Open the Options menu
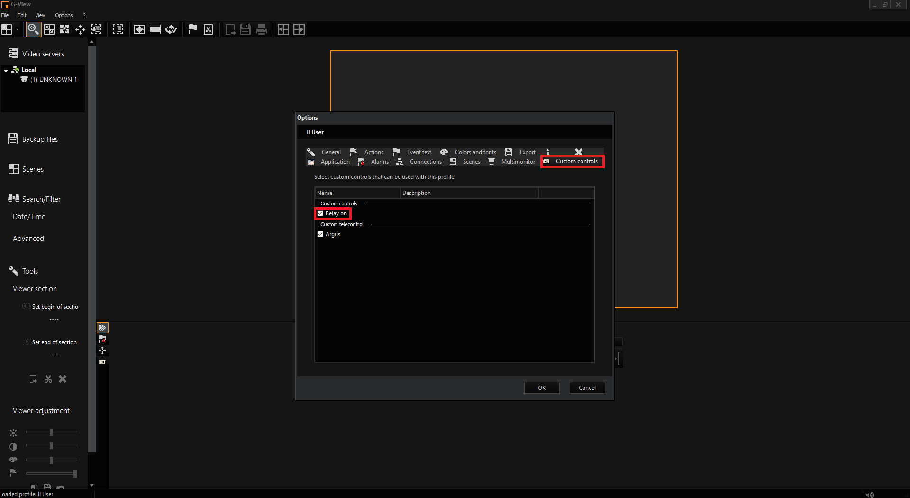This screenshot has width=910, height=498. point(64,15)
